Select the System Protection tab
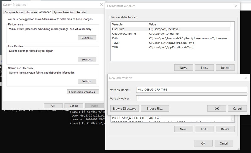 pyautogui.click(x=64, y=12)
